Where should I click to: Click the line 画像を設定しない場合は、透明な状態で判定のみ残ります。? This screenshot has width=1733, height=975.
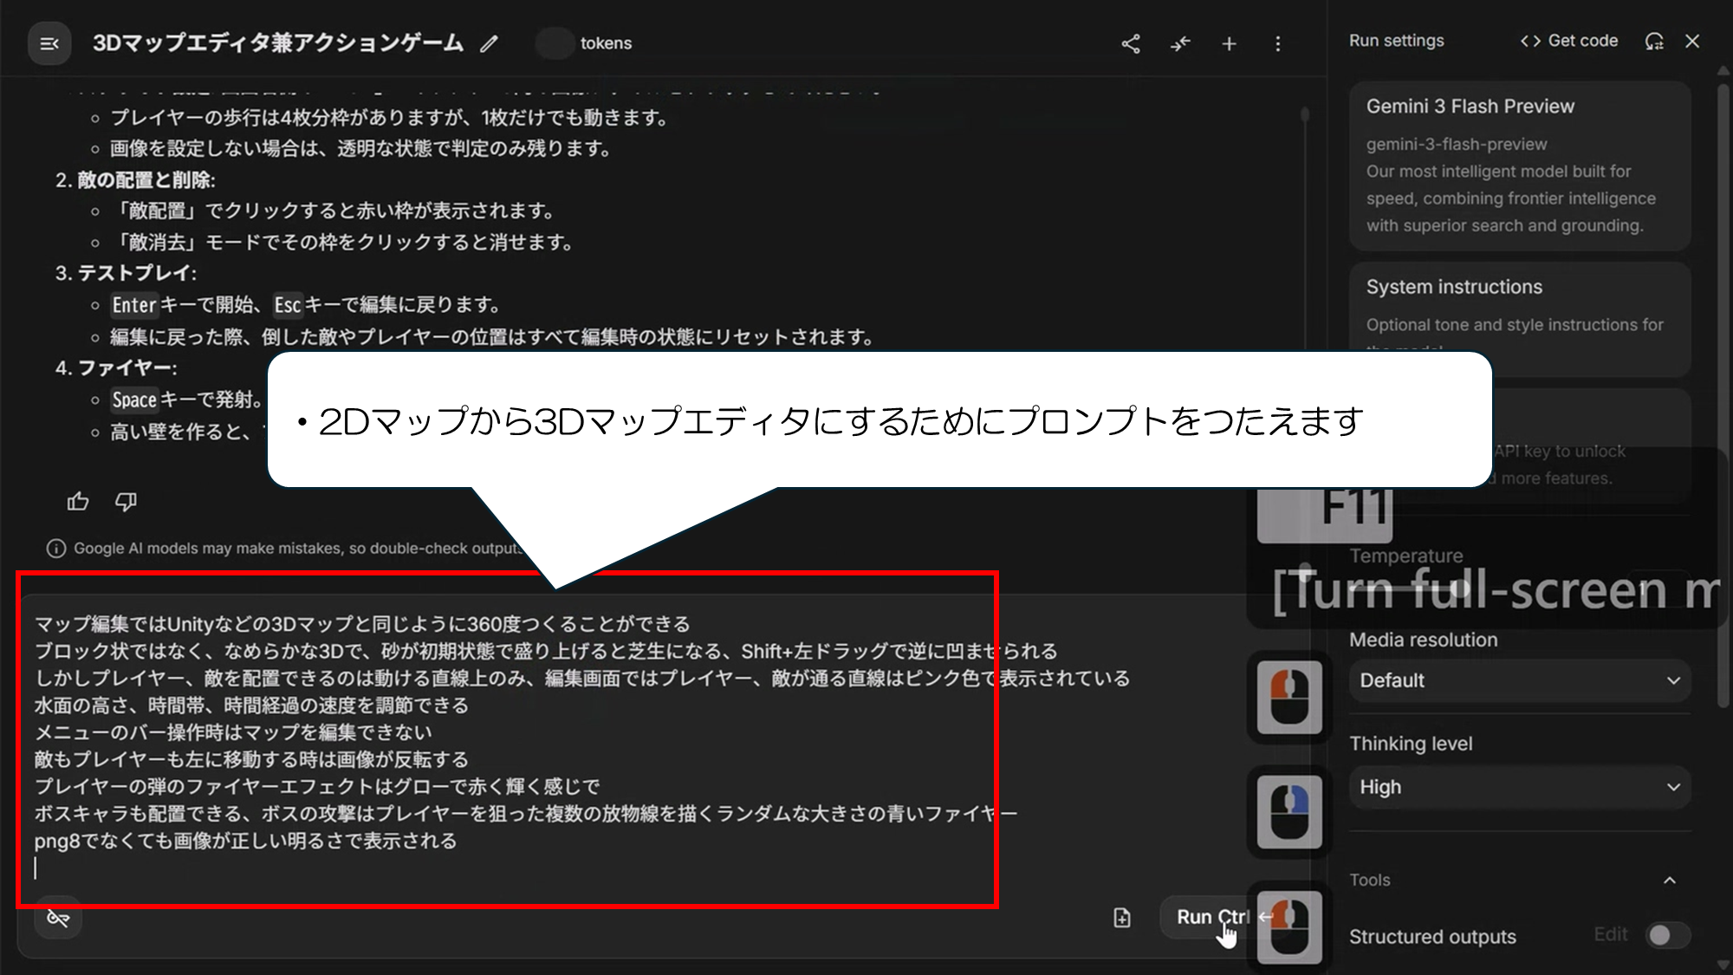(x=360, y=149)
